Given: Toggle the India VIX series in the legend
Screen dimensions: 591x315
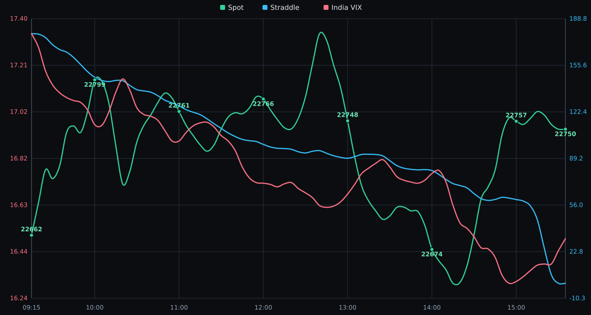Looking at the screenshot, I should point(343,7).
